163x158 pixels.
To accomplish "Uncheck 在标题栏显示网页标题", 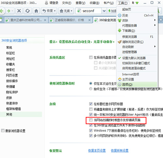I will tap(91, 104).
